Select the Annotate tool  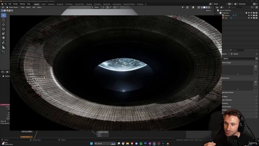coord(4,43)
